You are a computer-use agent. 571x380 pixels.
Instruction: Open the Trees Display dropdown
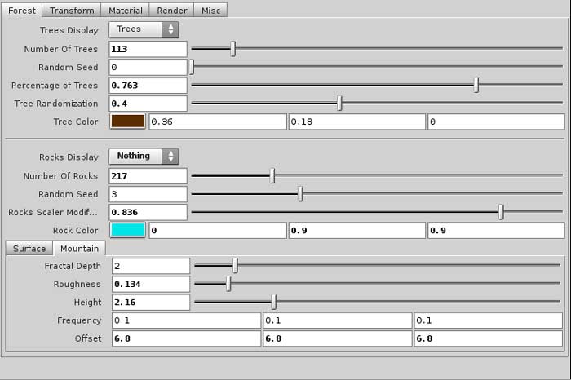pos(144,29)
